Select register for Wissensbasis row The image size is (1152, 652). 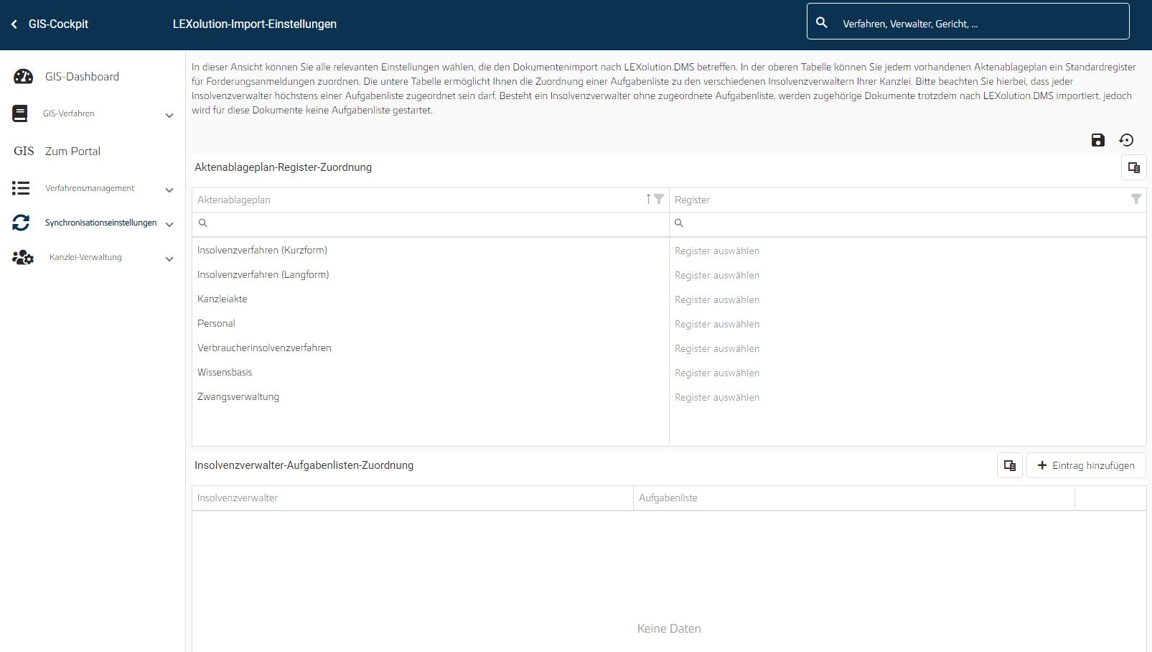tap(907, 373)
